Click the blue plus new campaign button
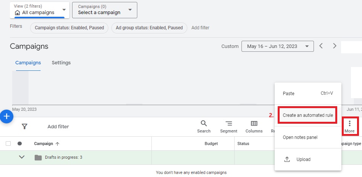The height and width of the screenshot is (177, 362). click(6, 116)
